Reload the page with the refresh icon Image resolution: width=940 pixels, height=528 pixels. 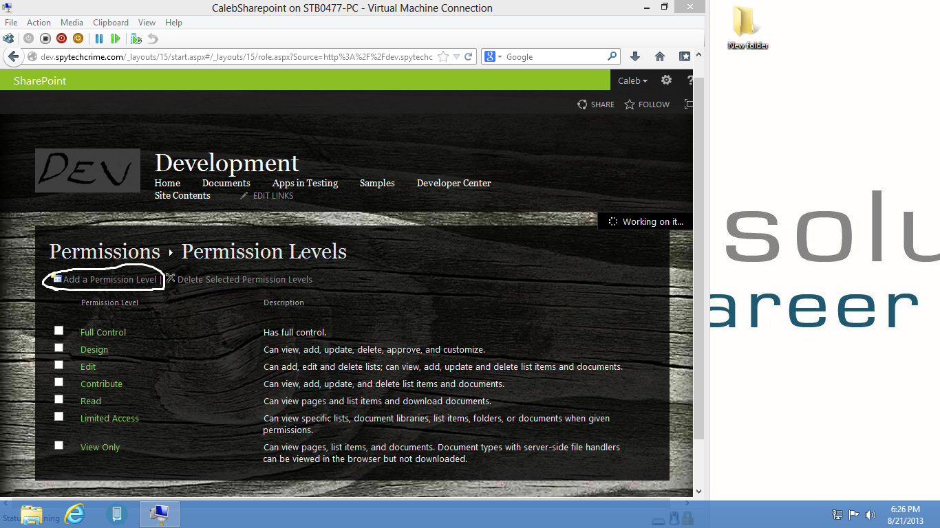(469, 56)
